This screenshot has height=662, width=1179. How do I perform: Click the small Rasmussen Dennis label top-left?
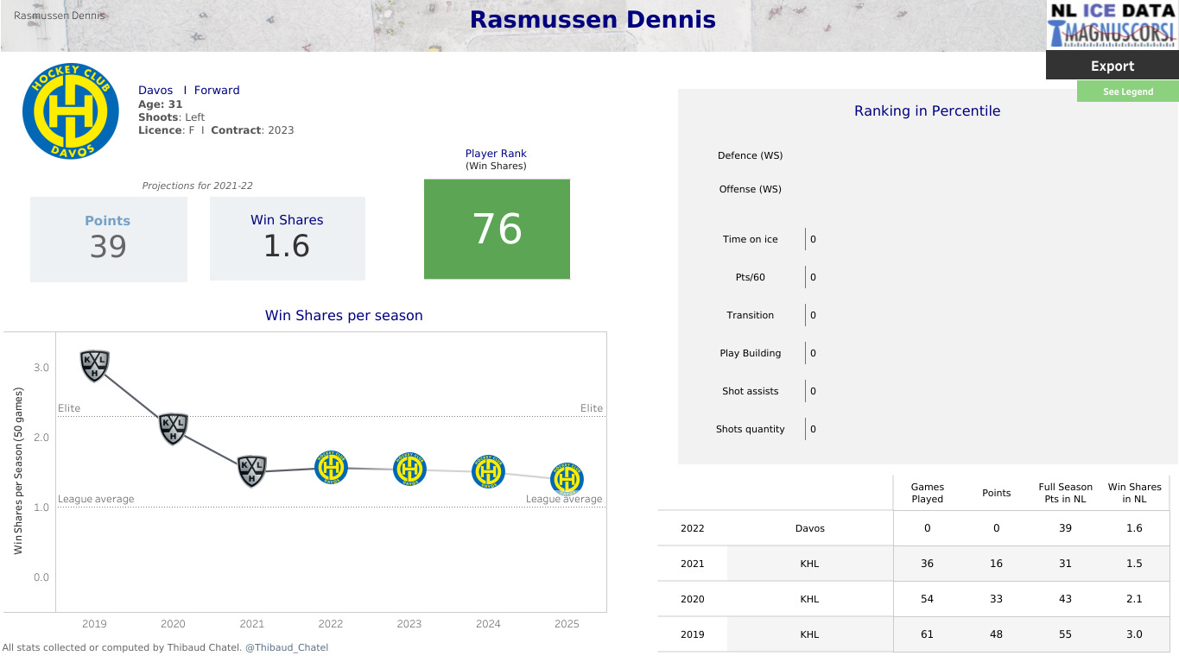point(60,16)
